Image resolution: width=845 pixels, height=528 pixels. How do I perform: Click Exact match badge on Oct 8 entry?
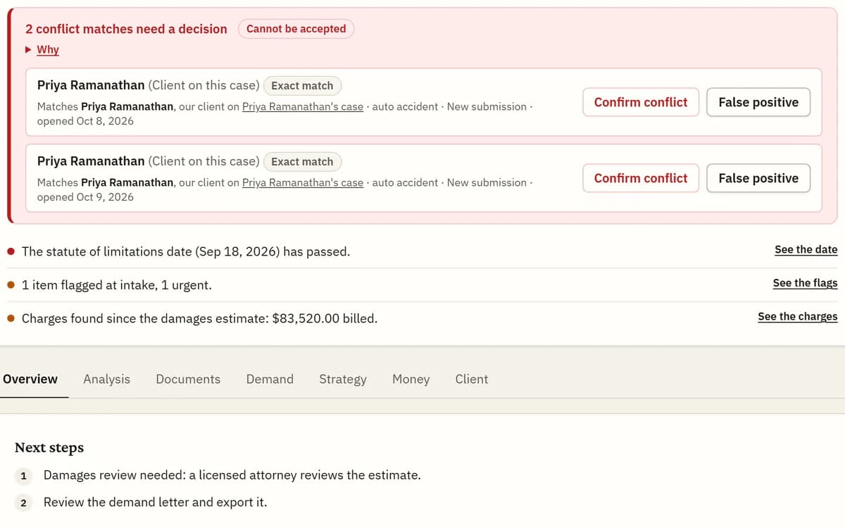(x=302, y=86)
